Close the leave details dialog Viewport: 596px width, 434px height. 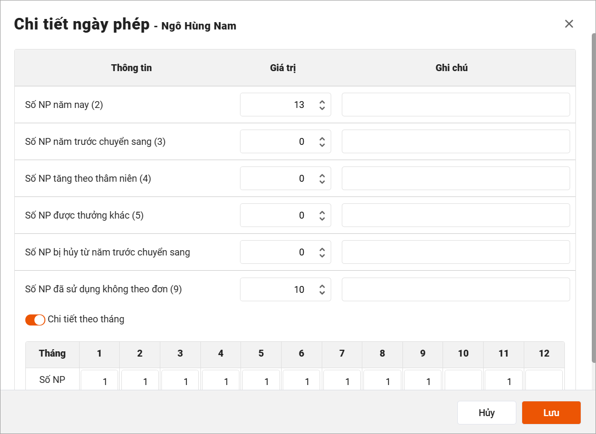tap(569, 24)
